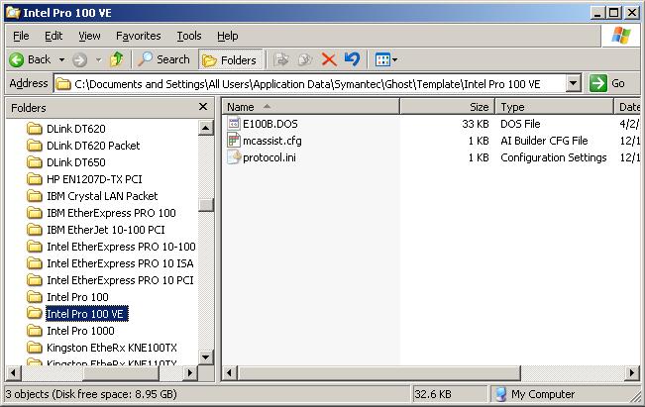645x407 pixels.
Task: Open the Favorites menu
Action: click(x=139, y=36)
